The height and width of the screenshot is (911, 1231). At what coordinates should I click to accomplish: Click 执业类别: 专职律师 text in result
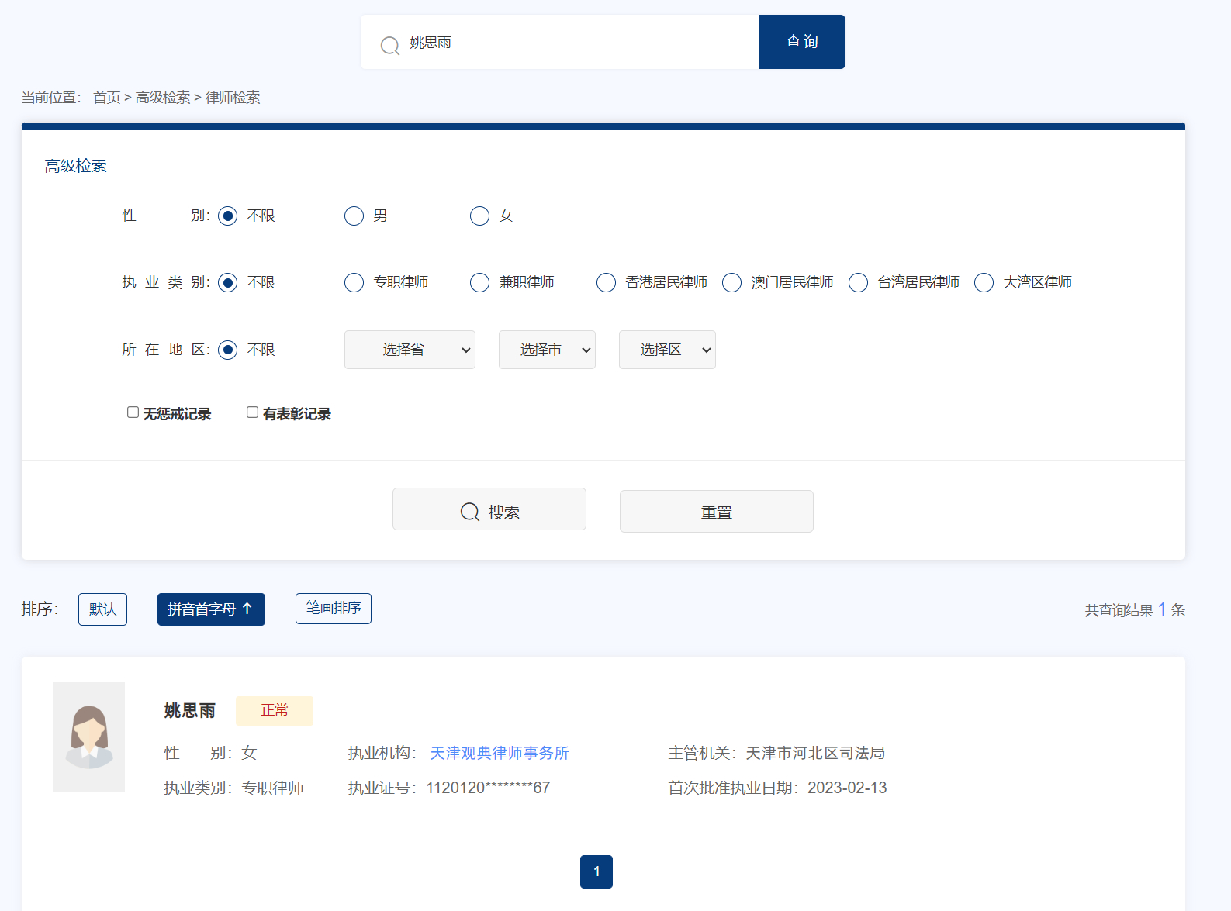tap(233, 788)
